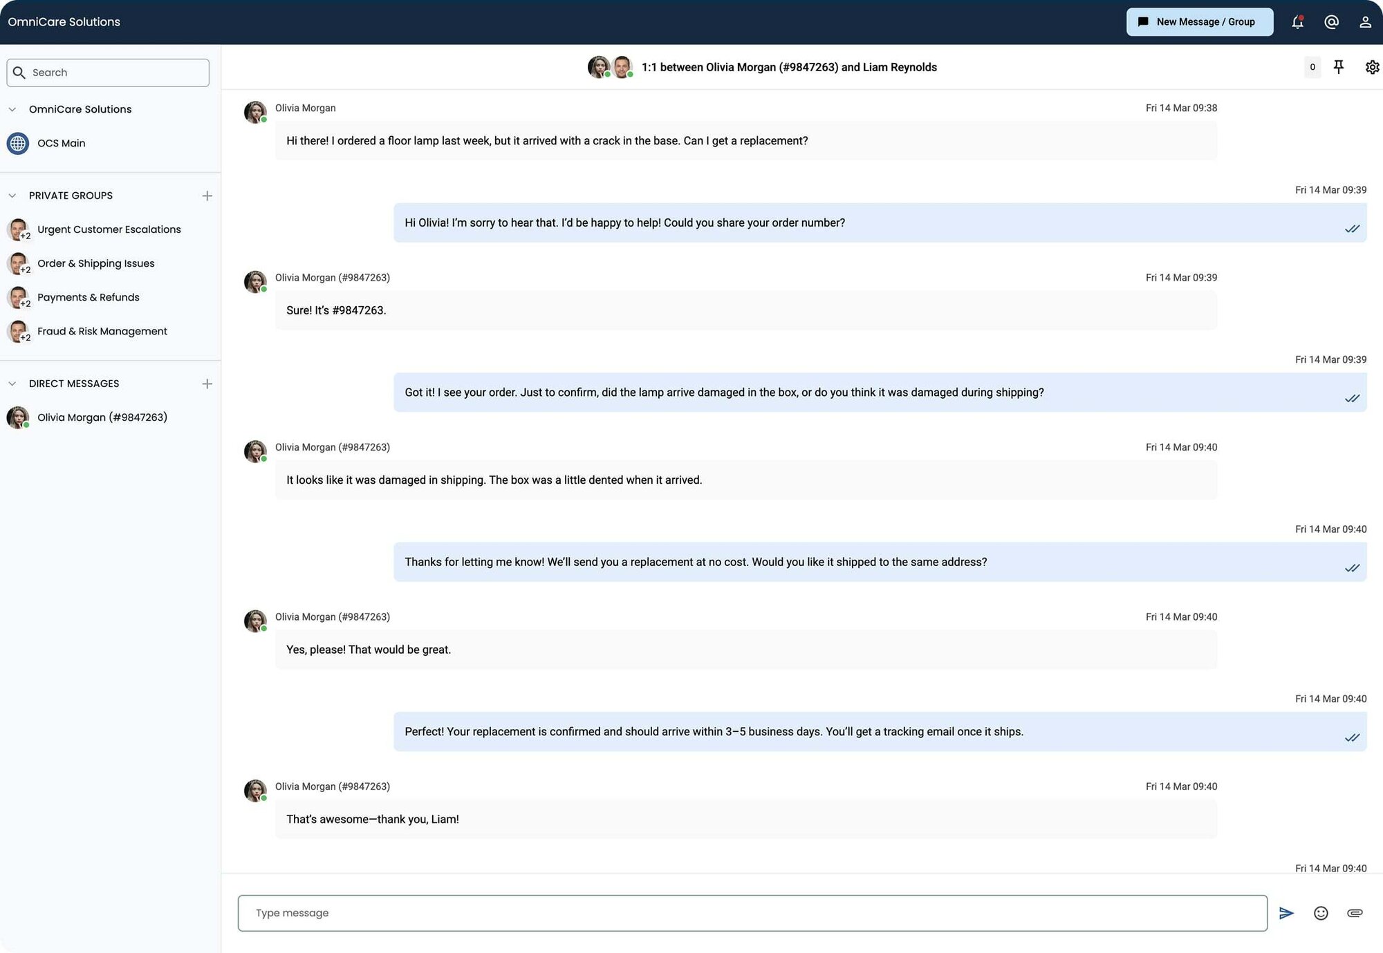
Task: Click Olivia Morgan's avatar thumbnail in header
Action: click(x=598, y=67)
